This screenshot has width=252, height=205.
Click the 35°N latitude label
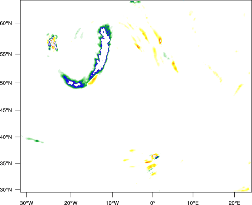6,163
